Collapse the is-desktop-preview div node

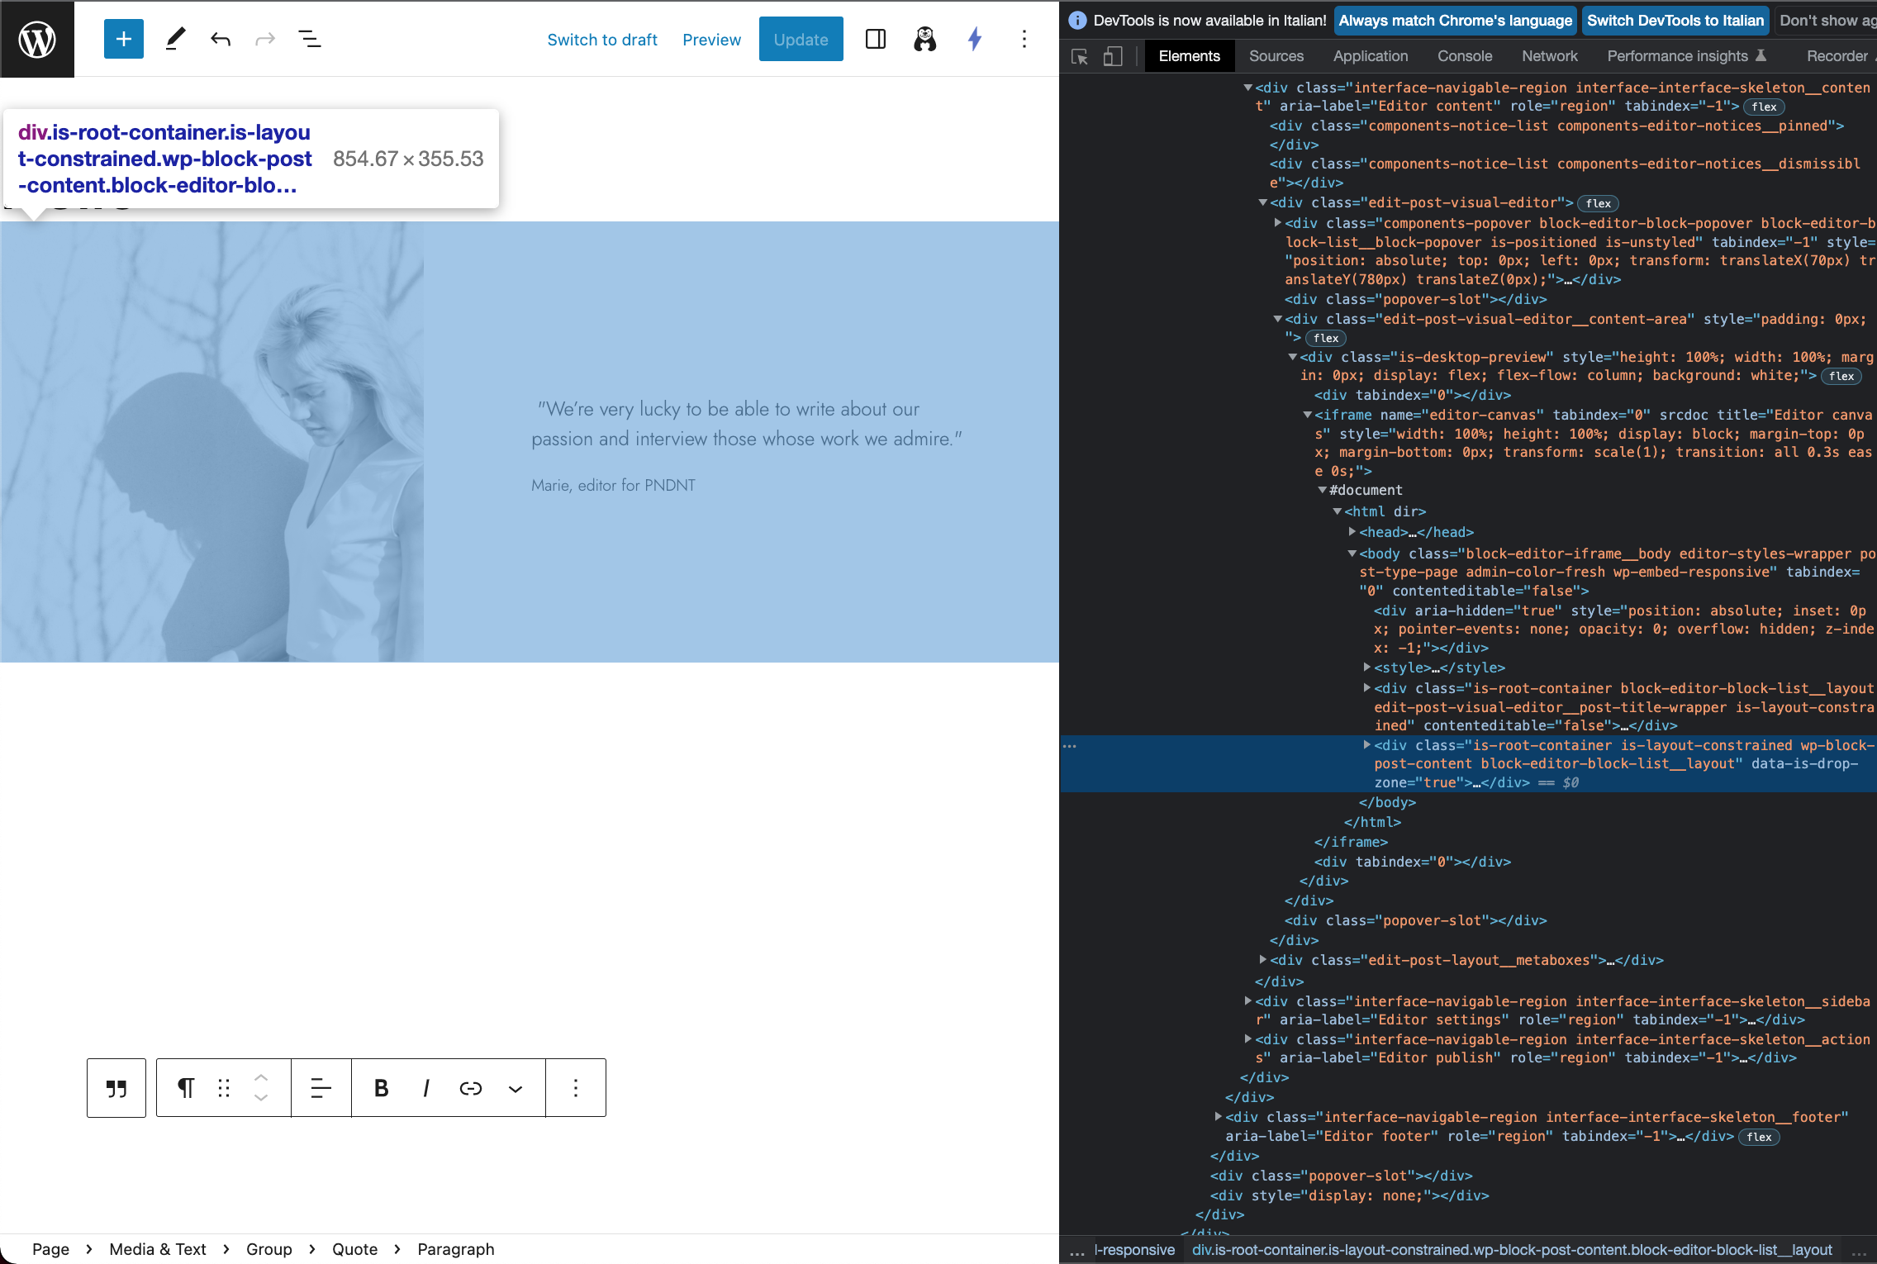(1292, 357)
